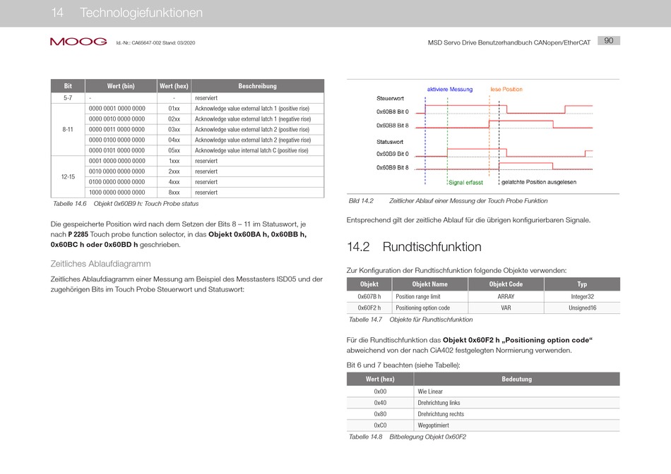
Task: Click the "0xC0" value cell
Action: 380,425
